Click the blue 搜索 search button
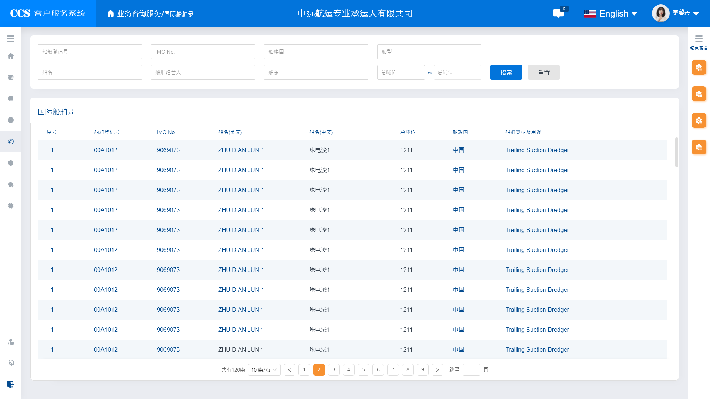Screen dimensions: 710x399 tap(506, 72)
